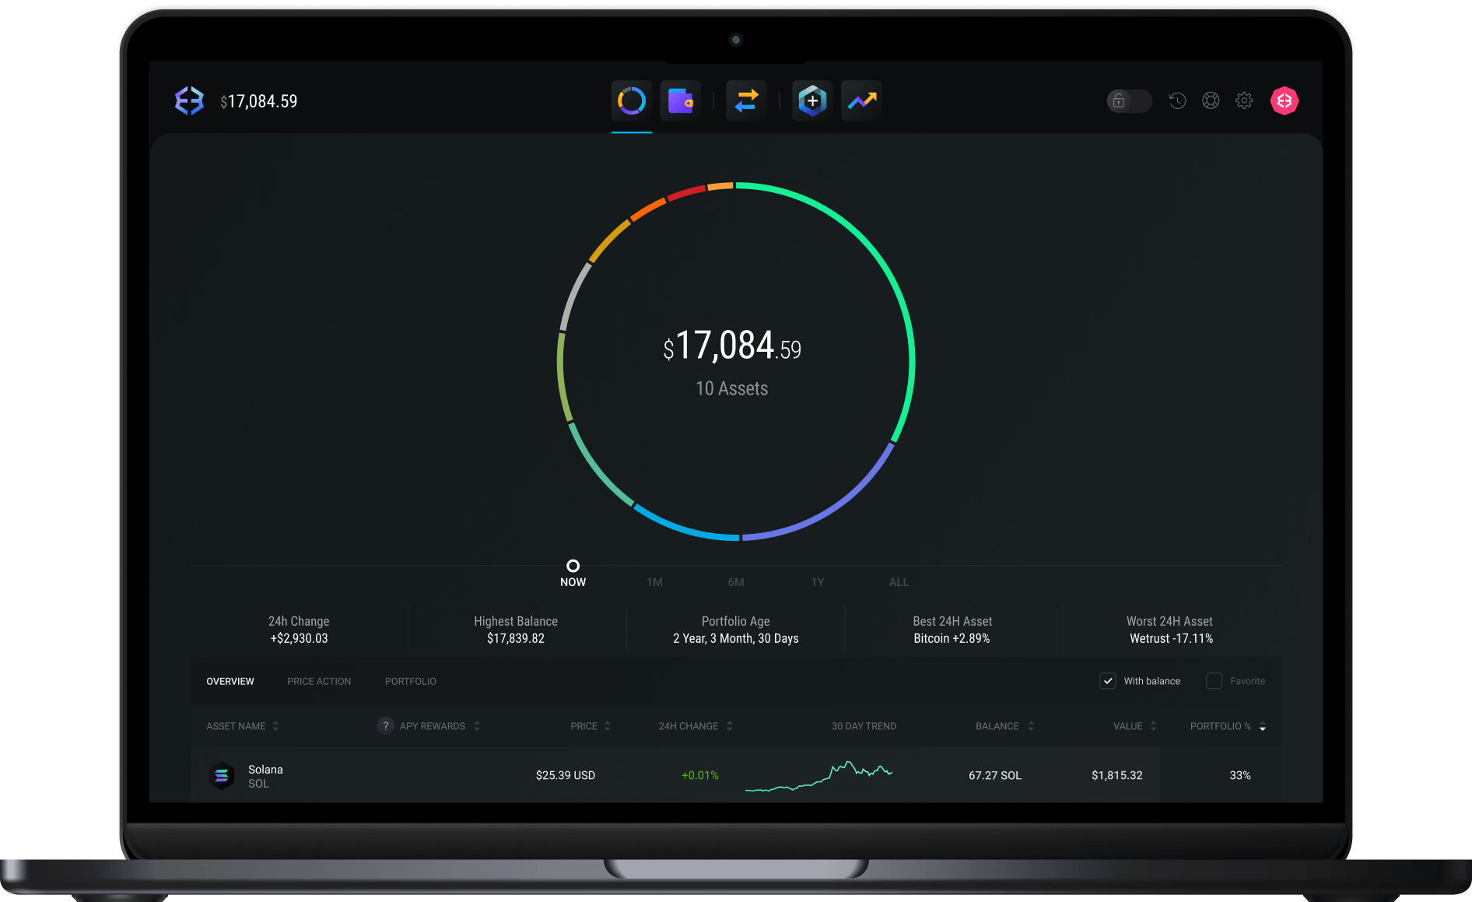Viewport: 1472px width, 902px height.
Task: Click the Solana 30 day trend sparkline
Action: [818, 776]
